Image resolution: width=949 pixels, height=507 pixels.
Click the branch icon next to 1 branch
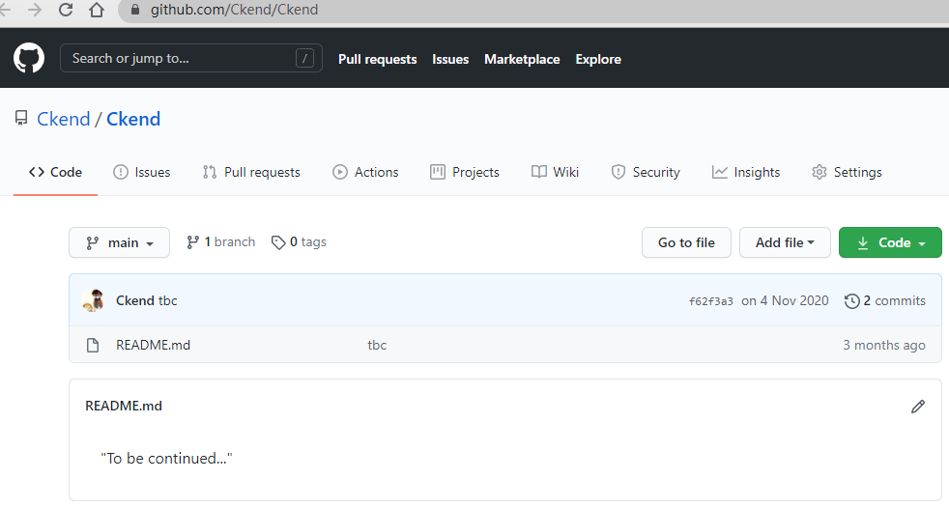[x=192, y=242]
